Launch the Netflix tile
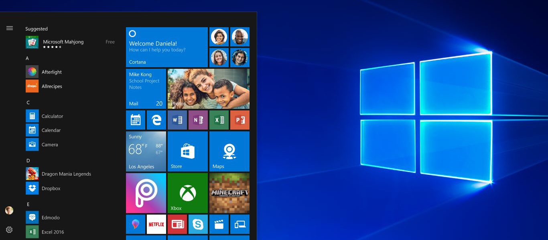This screenshot has height=240, width=548. point(156,224)
